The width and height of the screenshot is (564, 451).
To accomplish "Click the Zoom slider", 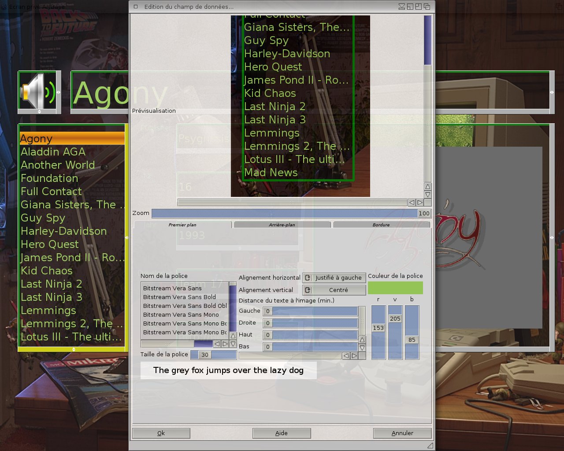I will (x=291, y=213).
